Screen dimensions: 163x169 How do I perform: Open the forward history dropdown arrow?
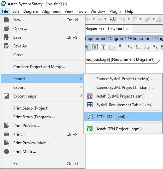point(105,19)
